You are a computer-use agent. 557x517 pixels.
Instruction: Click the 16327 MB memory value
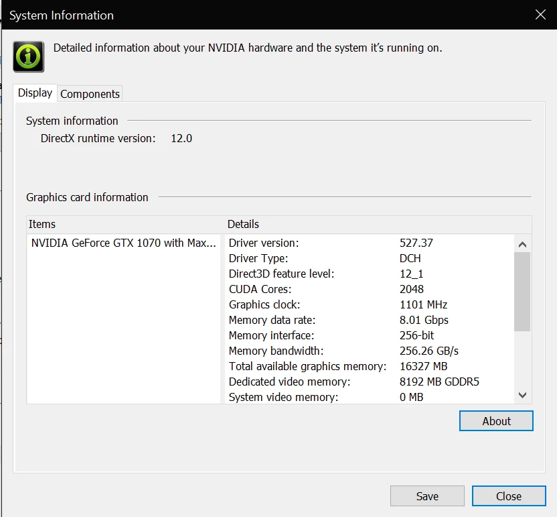tap(423, 366)
